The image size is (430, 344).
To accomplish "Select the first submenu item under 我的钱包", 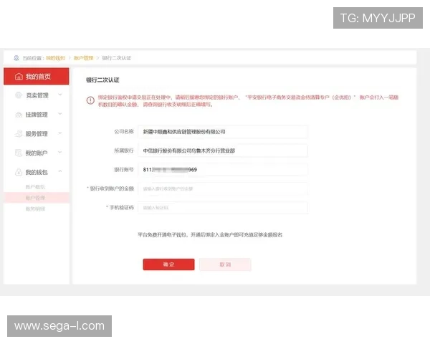I will tap(35, 187).
